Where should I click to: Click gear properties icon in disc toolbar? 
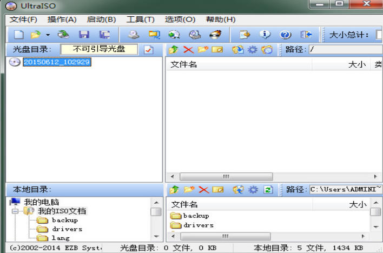(x=252, y=50)
